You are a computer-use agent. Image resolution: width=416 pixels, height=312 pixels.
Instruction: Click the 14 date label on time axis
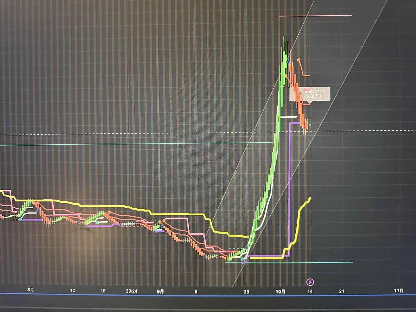pyautogui.click(x=310, y=291)
